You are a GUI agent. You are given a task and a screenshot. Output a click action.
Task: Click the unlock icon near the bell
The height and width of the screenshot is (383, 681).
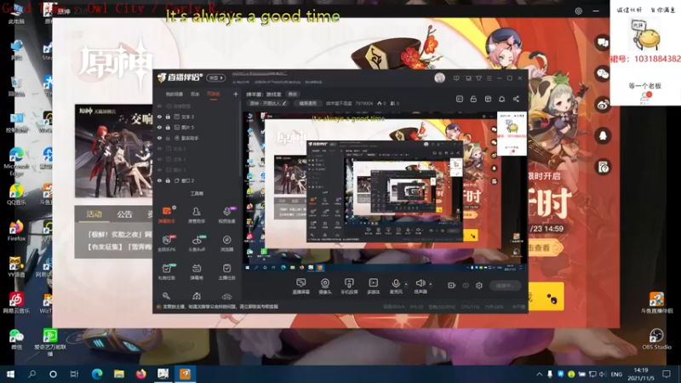(473, 99)
